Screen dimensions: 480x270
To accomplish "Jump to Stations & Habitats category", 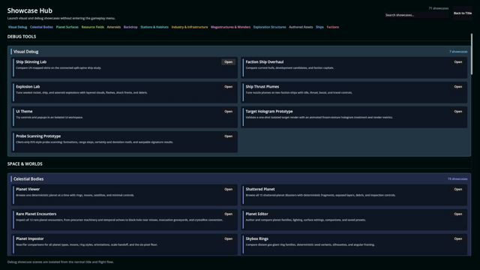I will point(154,27).
